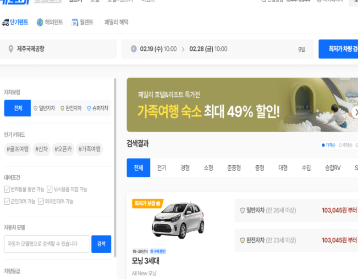Click the info icon on 최저가 보장 badge

pyautogui.click(x=158, y=203)
